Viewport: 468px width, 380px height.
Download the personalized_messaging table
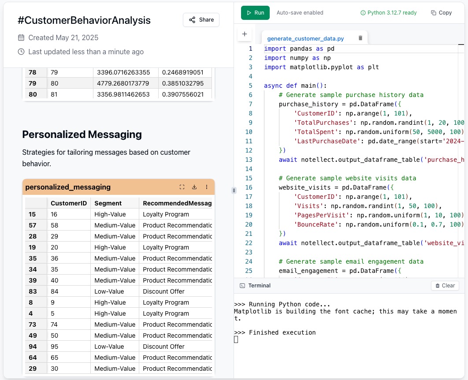point(194,187)
